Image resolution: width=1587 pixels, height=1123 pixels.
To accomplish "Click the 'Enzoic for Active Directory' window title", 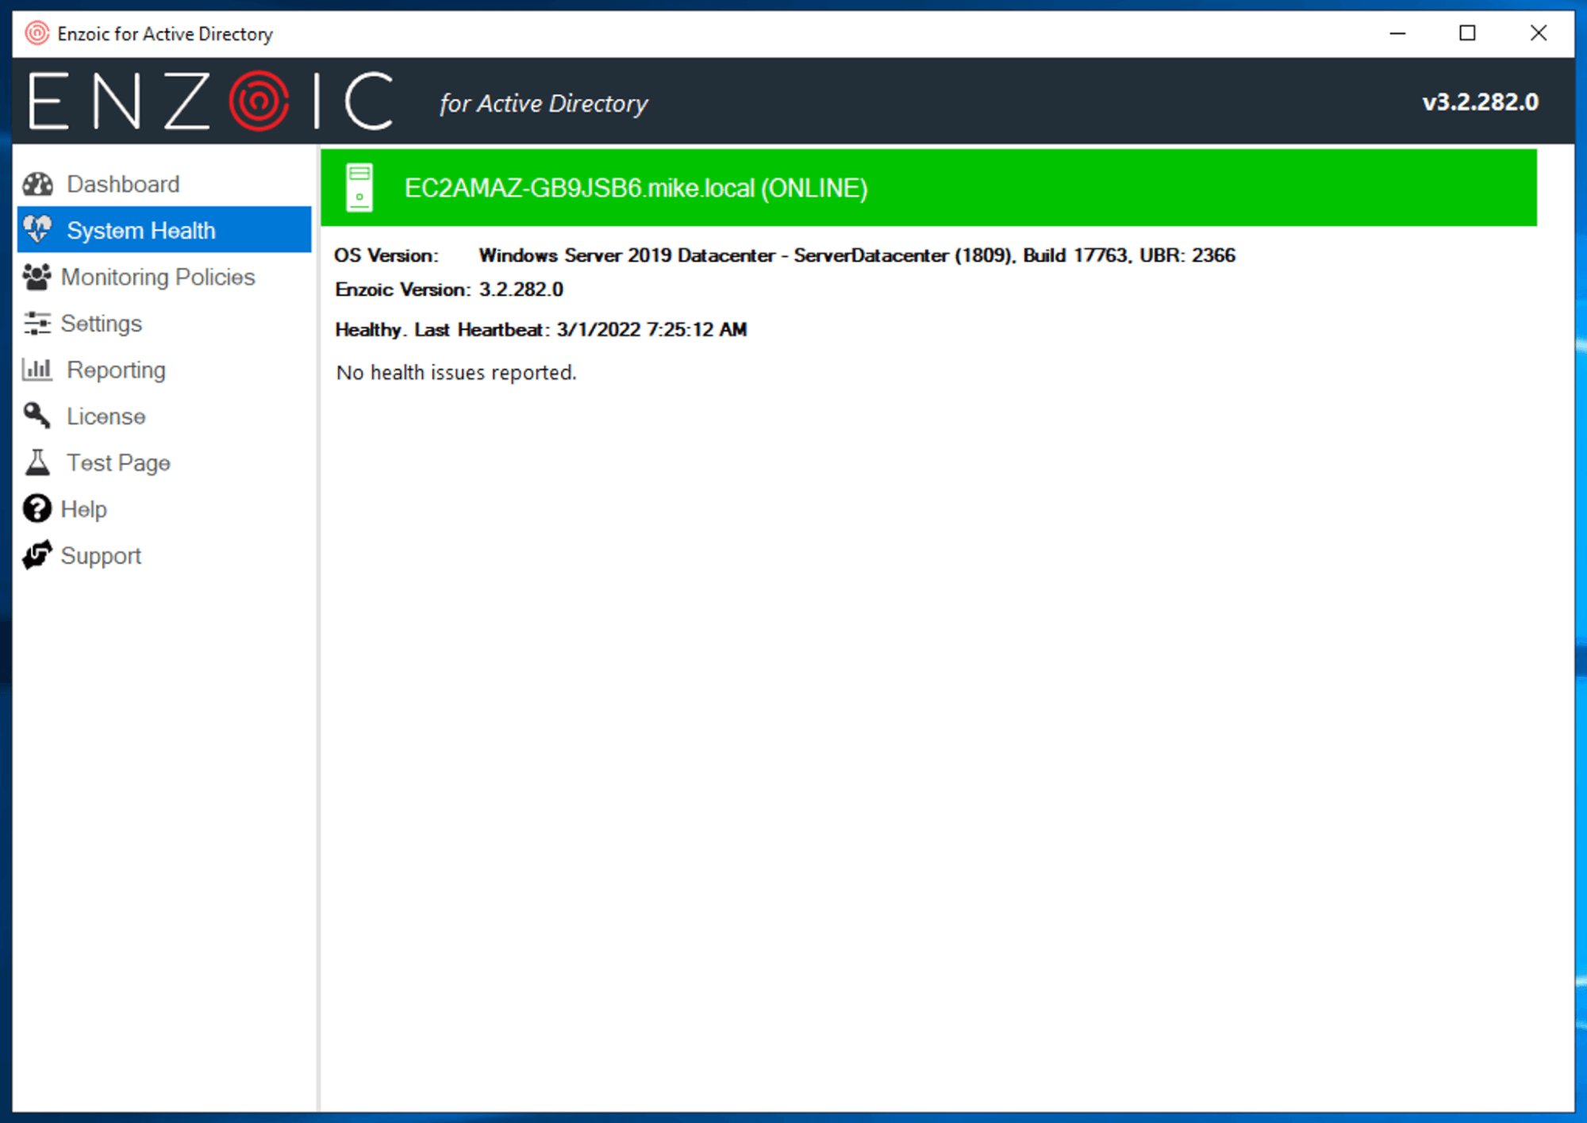I will pos(165,34).
